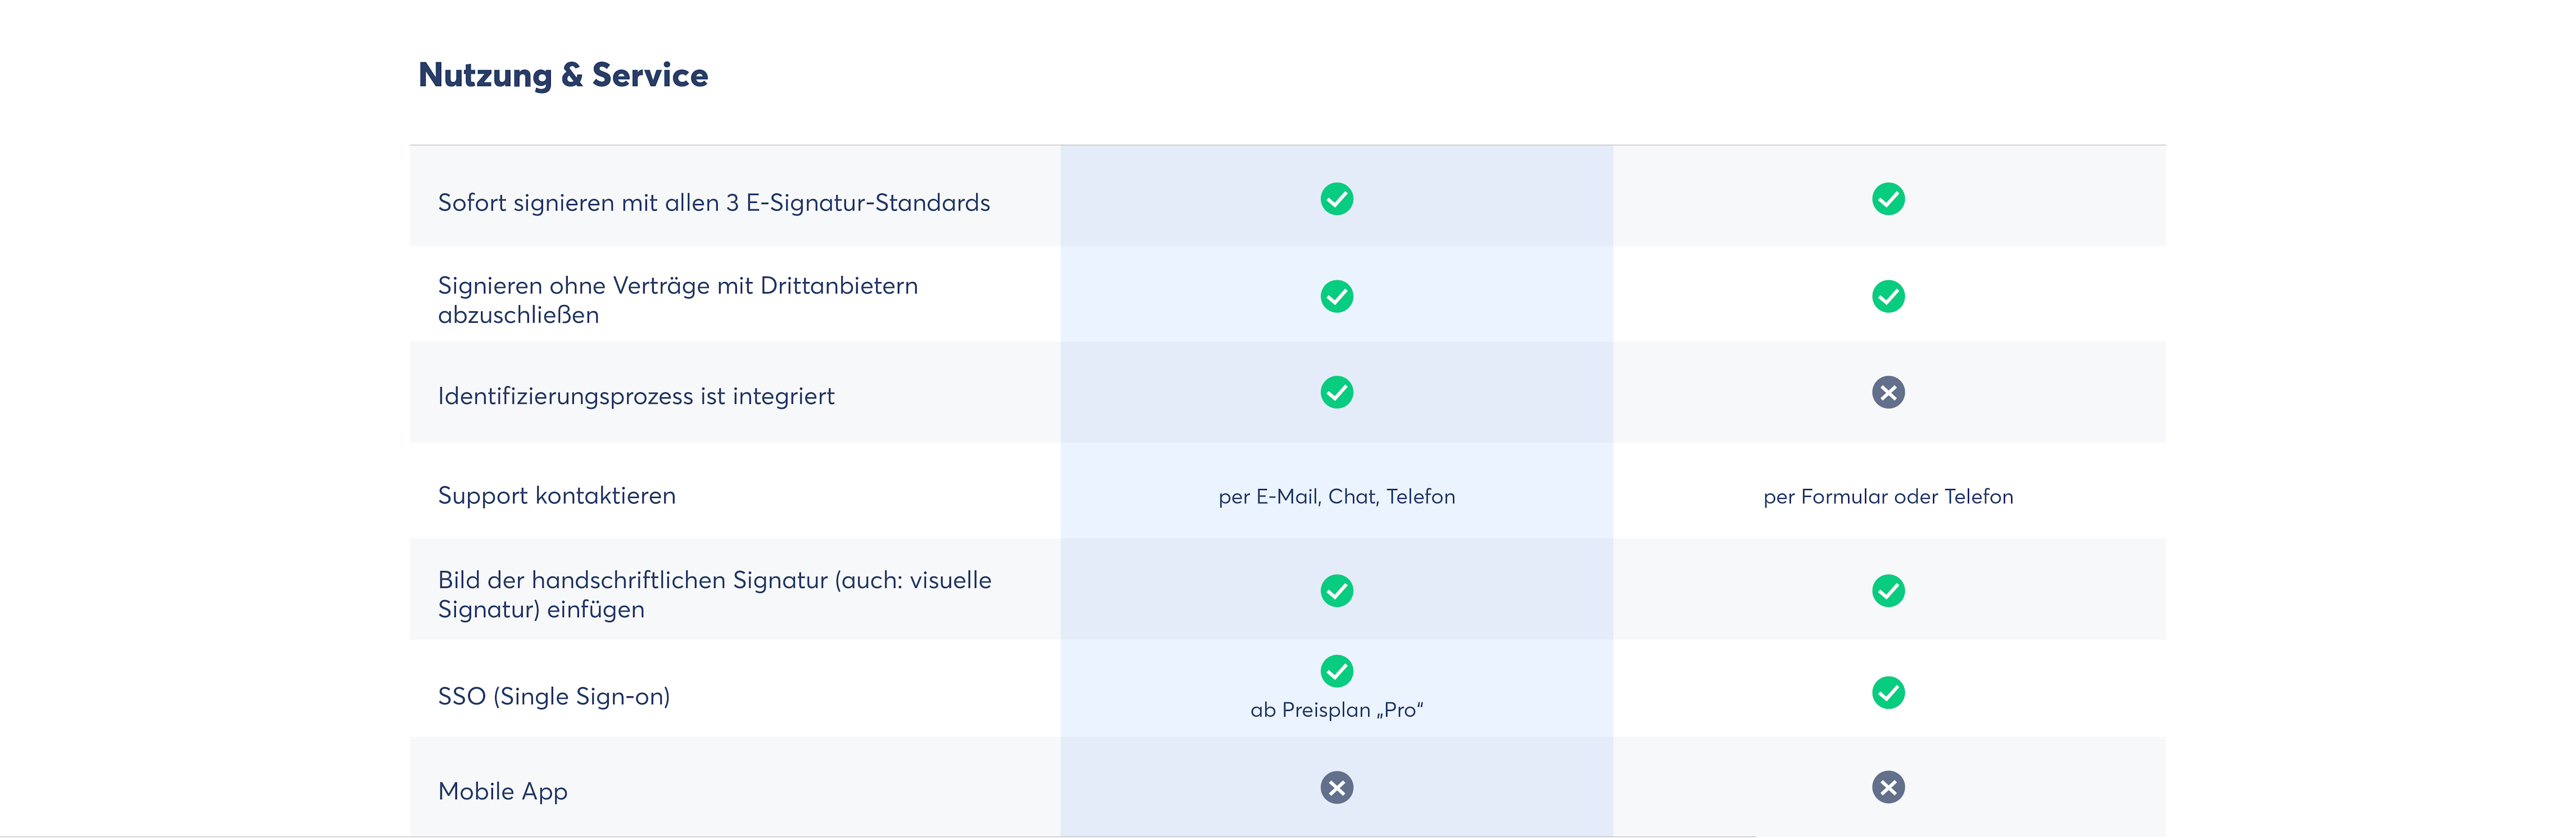Image resolution: width=2576 pixels, height=838 pixels.
Task: Click the highlighted-column checkmark for Drittanbietern row
Action: [x=1336, y=296]
